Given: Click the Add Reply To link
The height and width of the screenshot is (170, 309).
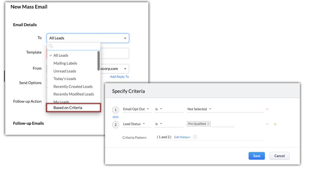Looking at the screenshot, I should tap(119, 77).
